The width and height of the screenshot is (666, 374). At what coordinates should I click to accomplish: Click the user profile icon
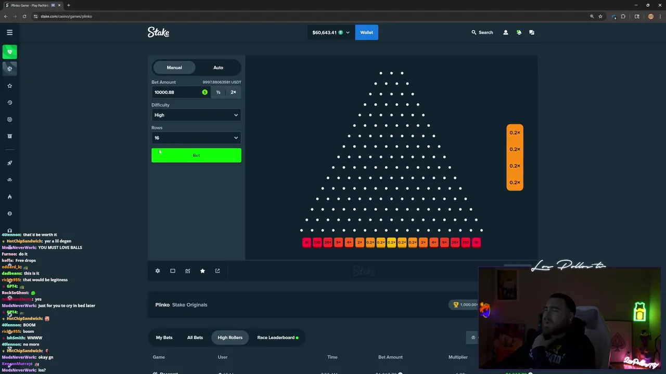[505, 32]
